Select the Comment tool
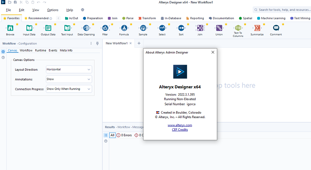311x170 pixels. [x=276, y=28]
